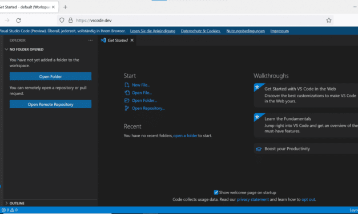Click the browser reload icon

pos(18,20)
